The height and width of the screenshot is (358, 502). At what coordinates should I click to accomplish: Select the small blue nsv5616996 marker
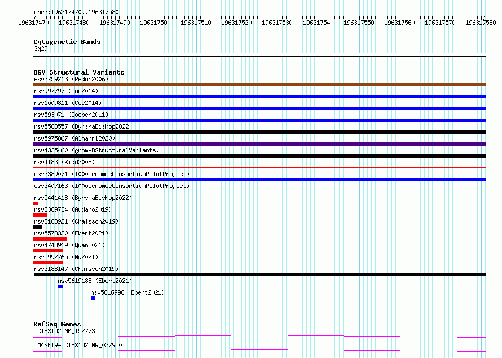tap(93, 298)
